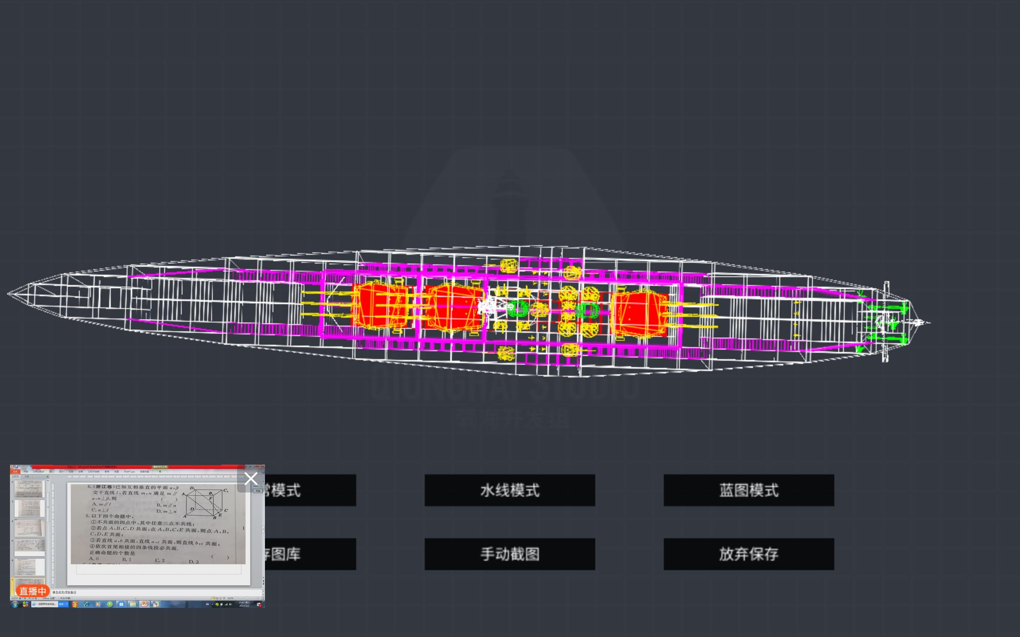
Task: Click the orange 直播中 live badge
Action: [33, 591]
